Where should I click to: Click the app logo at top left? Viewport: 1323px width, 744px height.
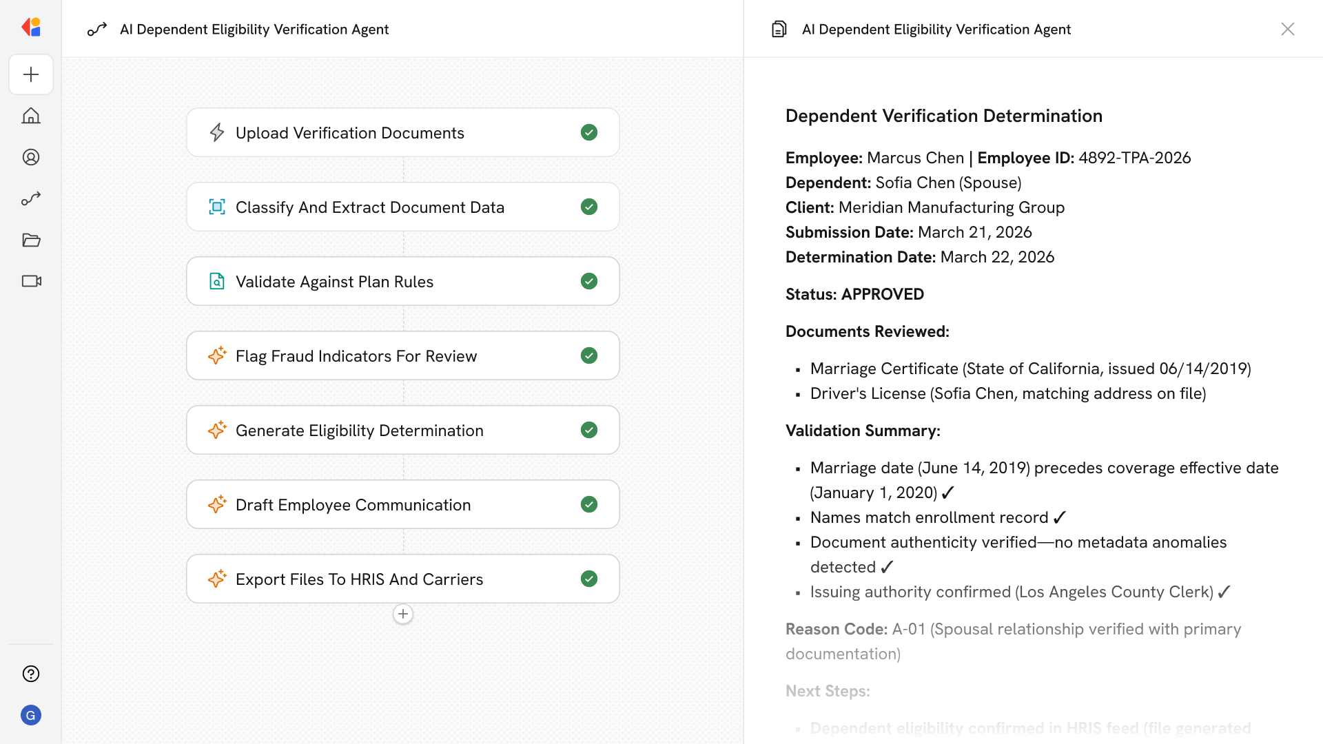(31, 28)
